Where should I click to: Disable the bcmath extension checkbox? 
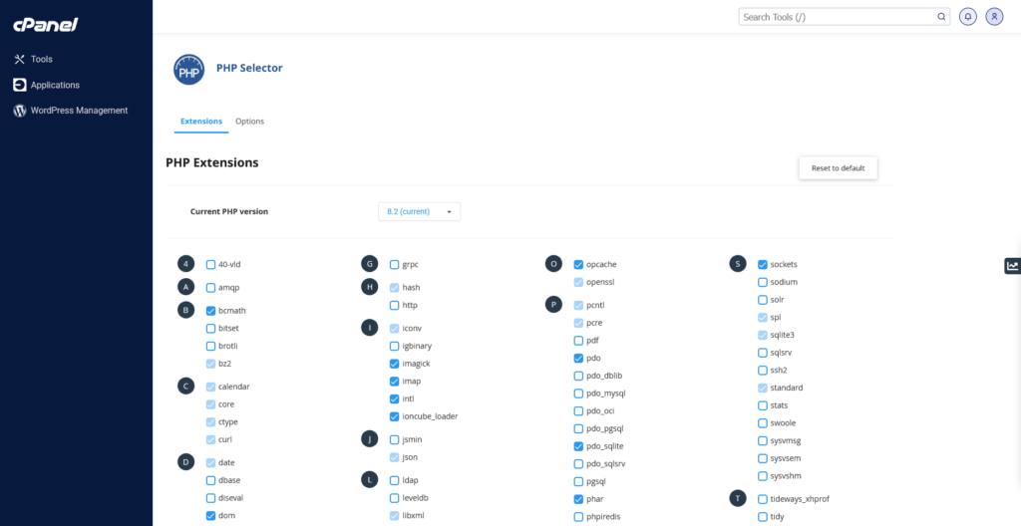coord(210,311)
